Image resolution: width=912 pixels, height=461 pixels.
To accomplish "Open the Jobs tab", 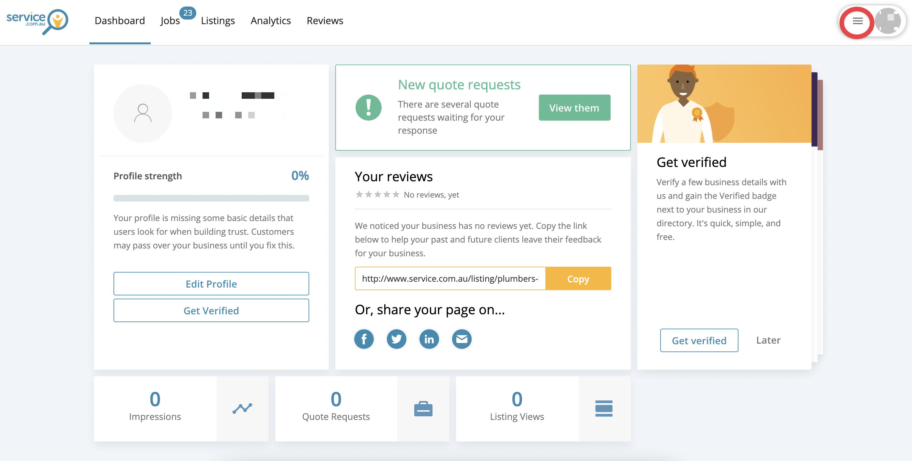I will 170,21.
